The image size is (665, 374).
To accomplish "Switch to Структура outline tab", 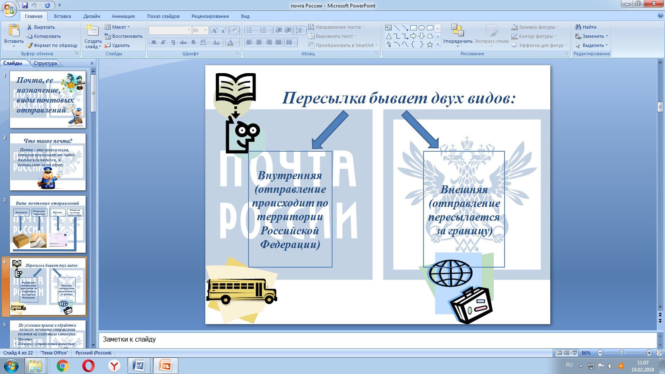I will click(45, 63).
